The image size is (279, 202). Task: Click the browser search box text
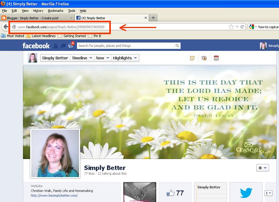[269, 27]
